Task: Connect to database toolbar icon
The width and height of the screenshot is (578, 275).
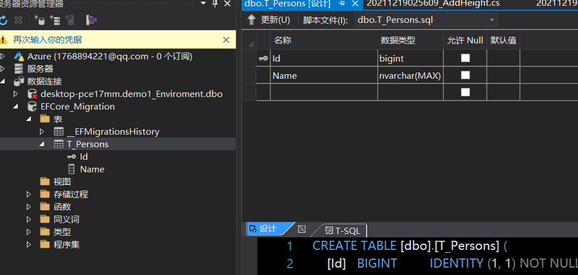Action: (x=39, y=20)
